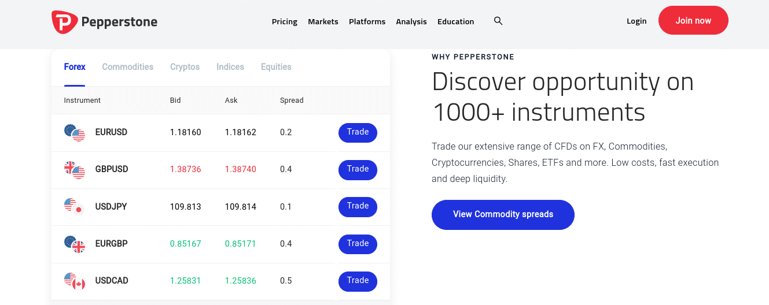Click the Join now button
Viewport: 769px width, 305px height.
point(693,20)
